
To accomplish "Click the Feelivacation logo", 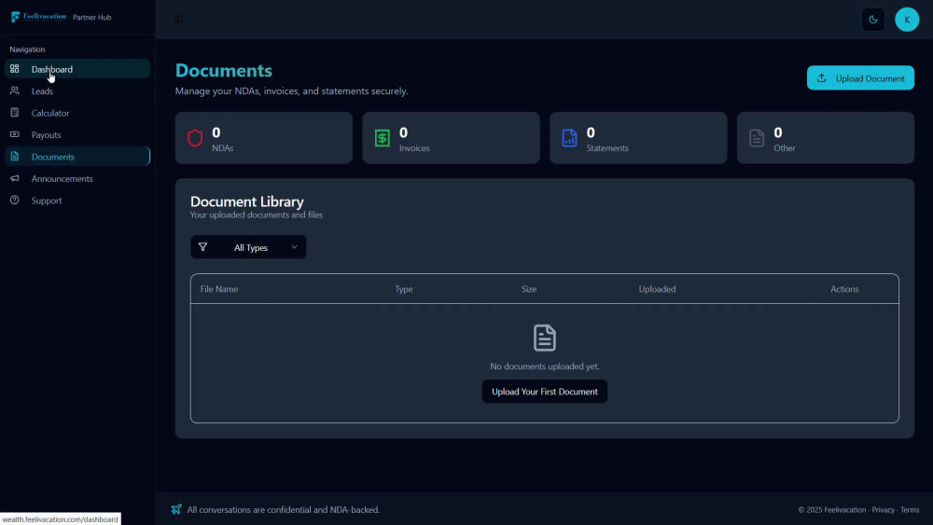I will (38, 17).
